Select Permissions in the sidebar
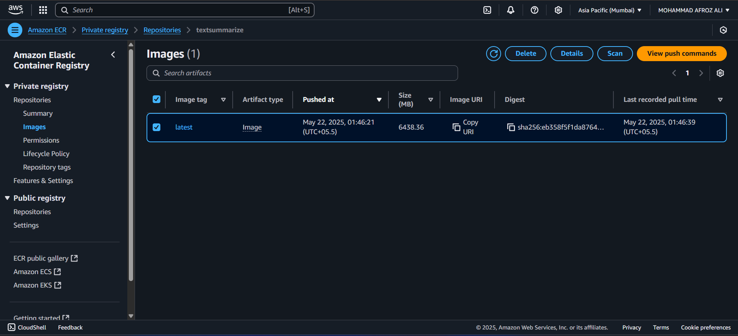 [41, 140]
